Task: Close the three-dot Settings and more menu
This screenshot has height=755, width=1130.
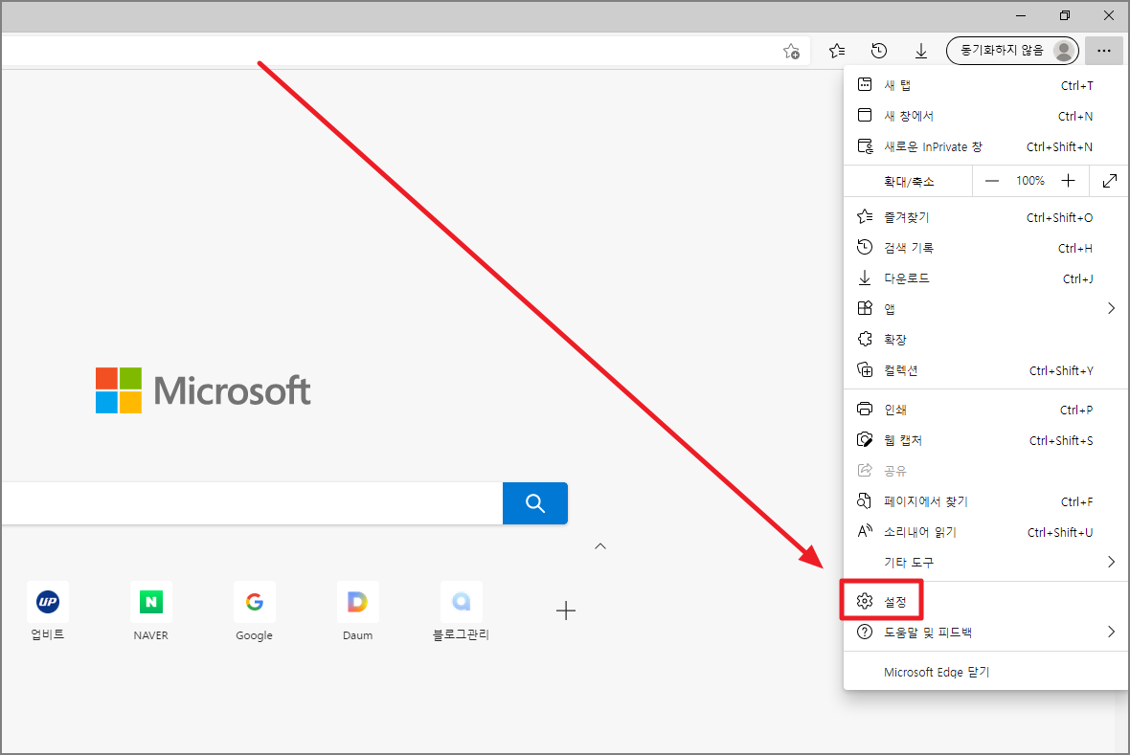Action: pyautogui.click(x=1103, y=51)
